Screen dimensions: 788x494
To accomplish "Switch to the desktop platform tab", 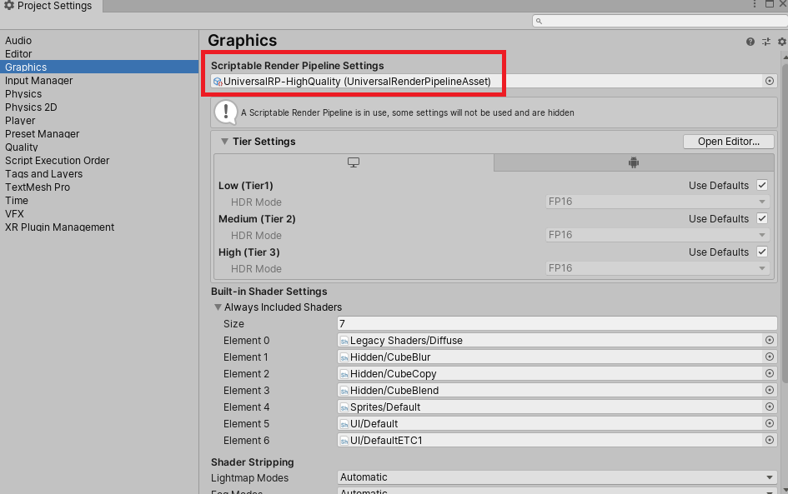I will 354,162.
